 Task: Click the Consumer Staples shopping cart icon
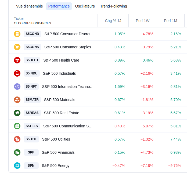tap(17, 47)
